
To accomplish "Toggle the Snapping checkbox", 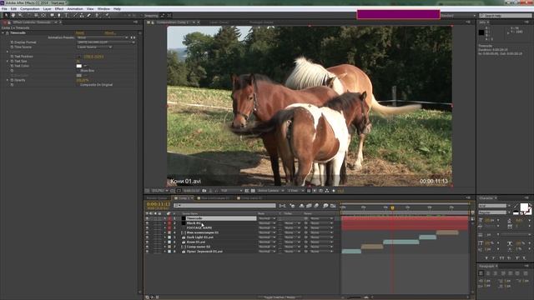I will tap(142, 16).
